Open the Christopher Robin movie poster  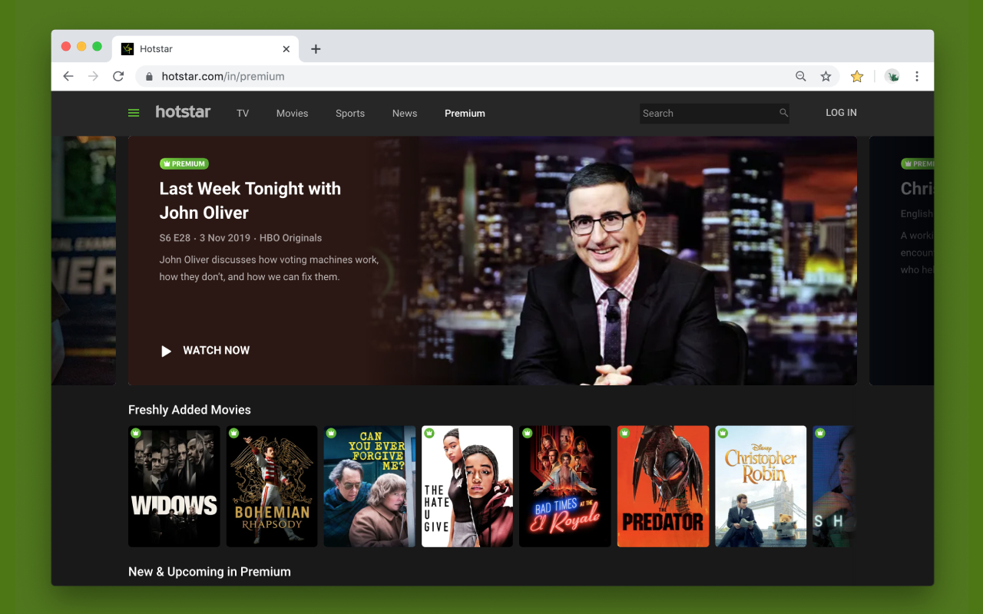761,487
